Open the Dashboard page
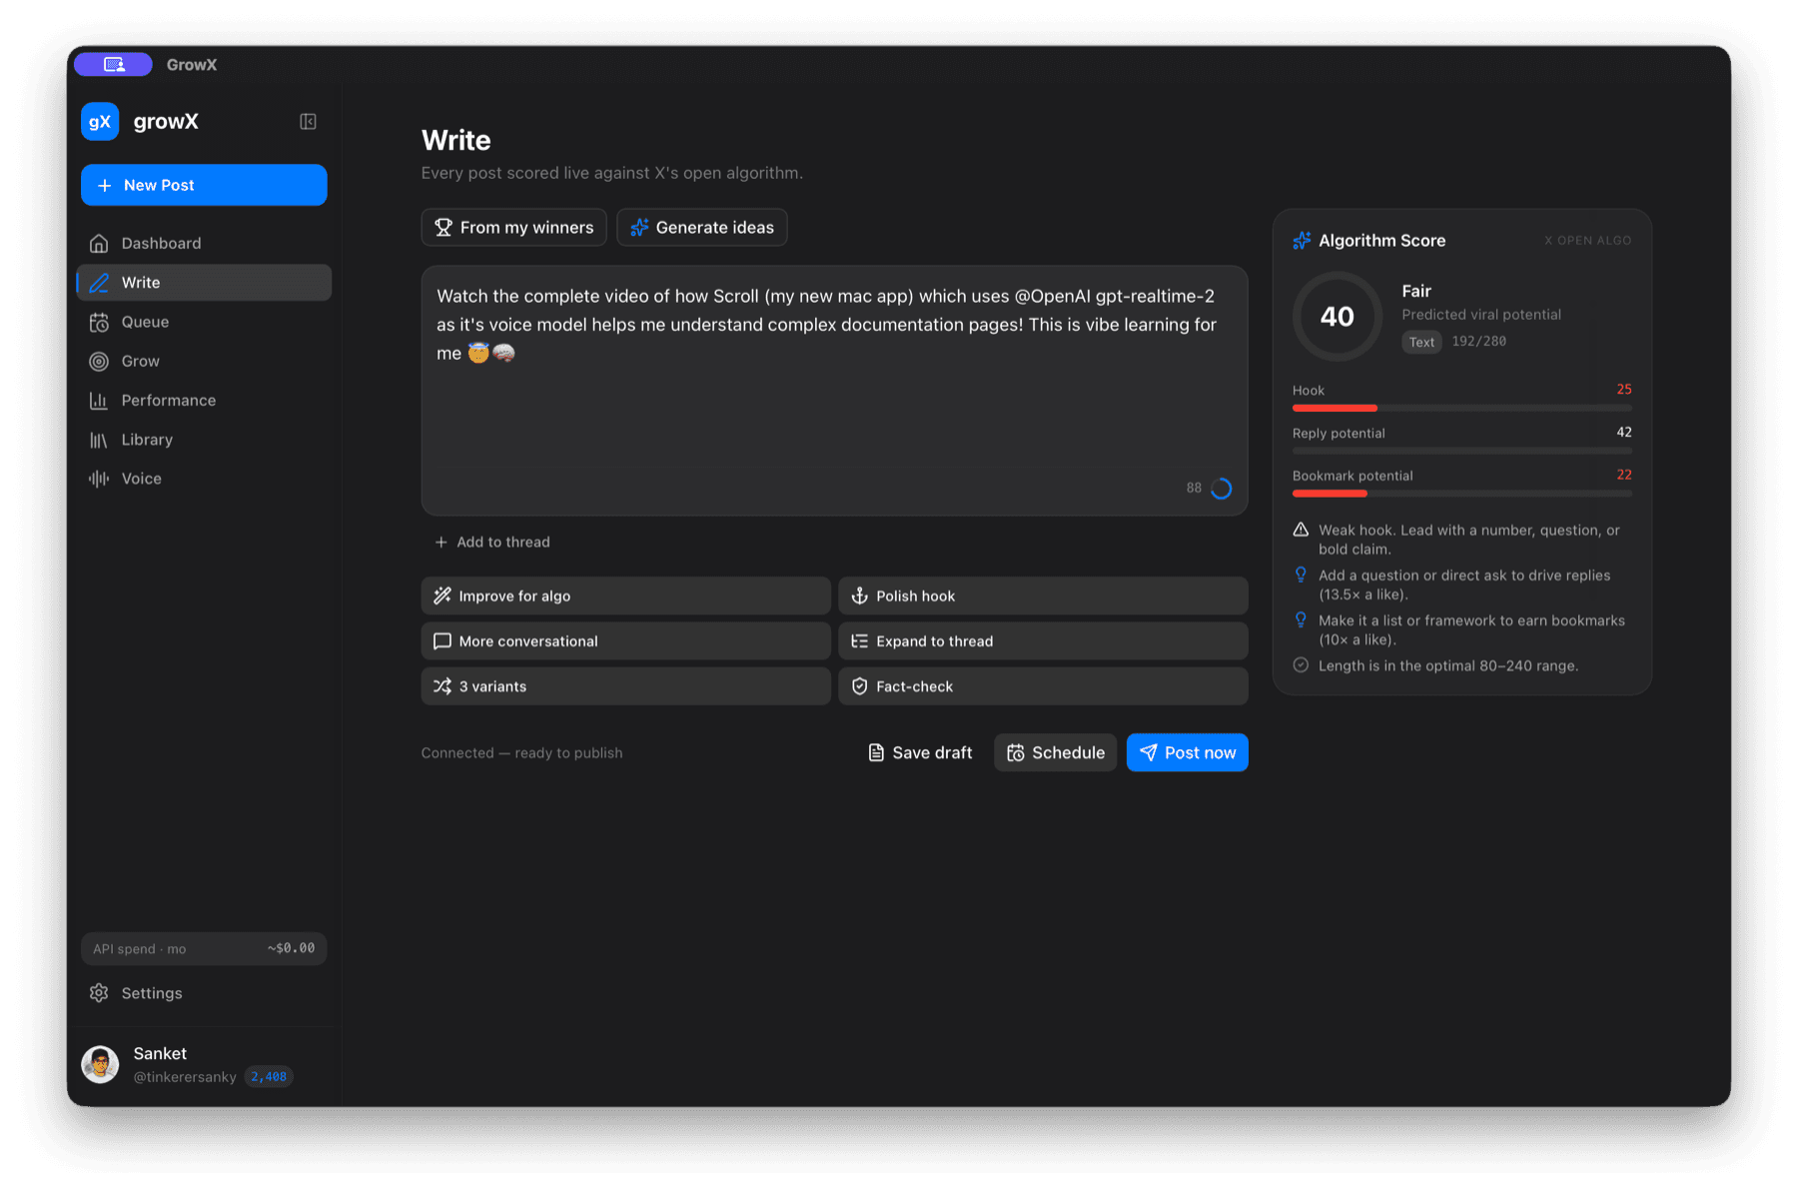Screen dimensions: 1798x1195 (x=204, y=243)
